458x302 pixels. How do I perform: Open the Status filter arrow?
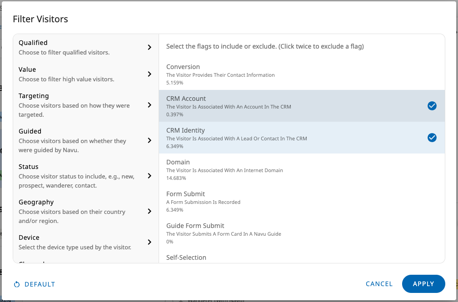(149, 176)
